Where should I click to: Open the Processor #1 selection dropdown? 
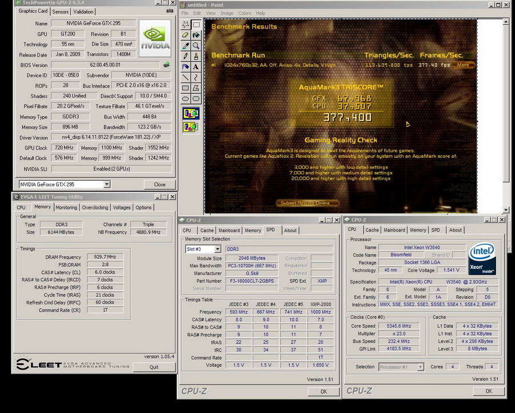[x=421, y=367]
